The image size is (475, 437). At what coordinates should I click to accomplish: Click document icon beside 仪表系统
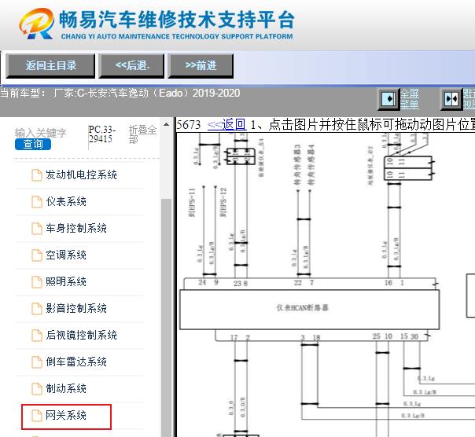tap(37, 202)
